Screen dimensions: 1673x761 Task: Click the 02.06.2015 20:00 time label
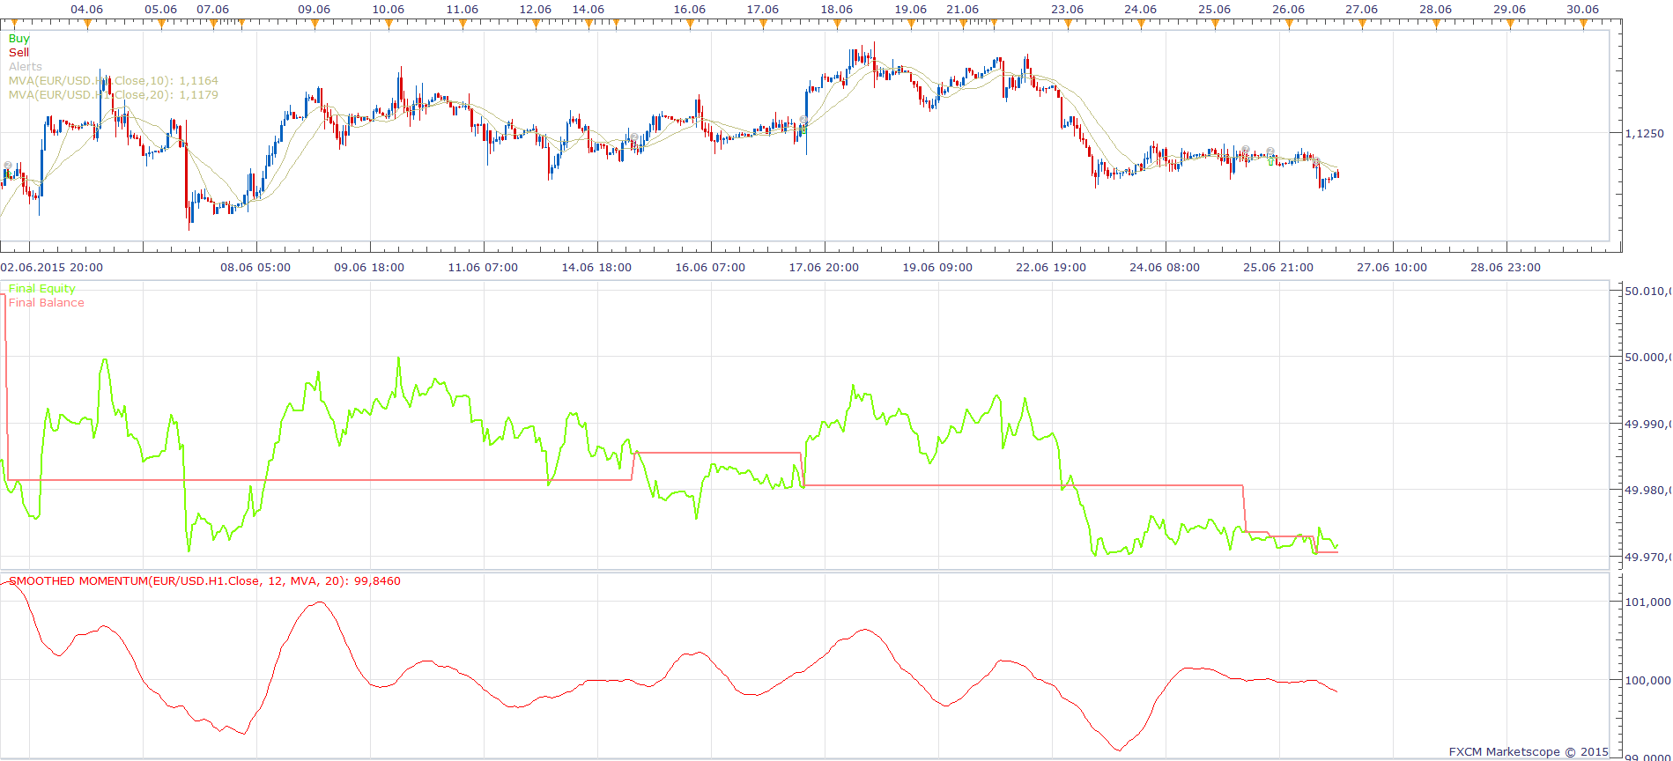point(52,268)
